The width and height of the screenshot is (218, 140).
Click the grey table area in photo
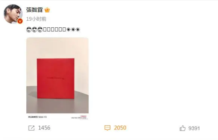[x=57, y=106]
